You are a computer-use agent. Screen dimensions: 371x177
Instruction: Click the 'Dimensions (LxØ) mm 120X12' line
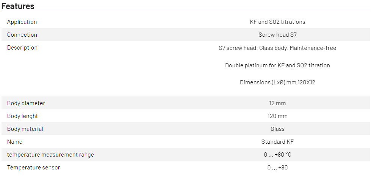(x=277, y=82)
